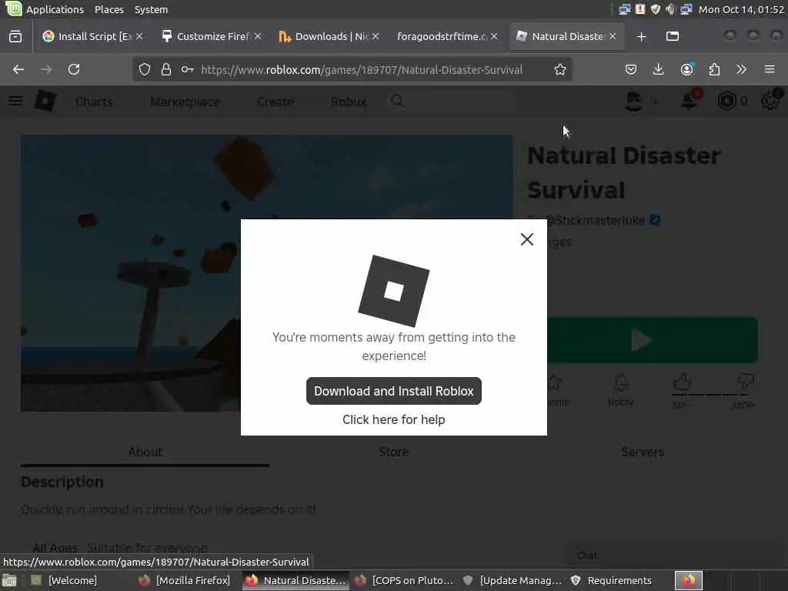This screenshot has height=591, width=788.
Task: Go back to previous page in Firefox
Action: 18,69
